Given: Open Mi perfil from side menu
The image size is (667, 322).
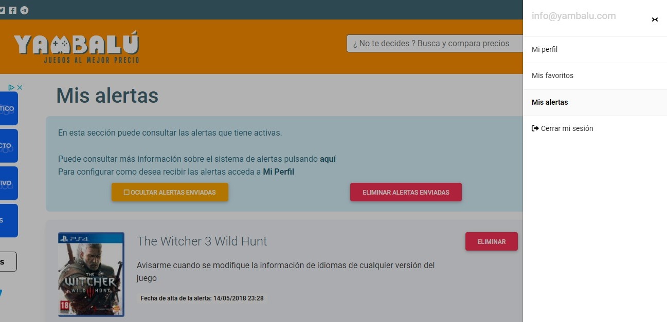Looking at the screenshot, I should coord(545,49).
